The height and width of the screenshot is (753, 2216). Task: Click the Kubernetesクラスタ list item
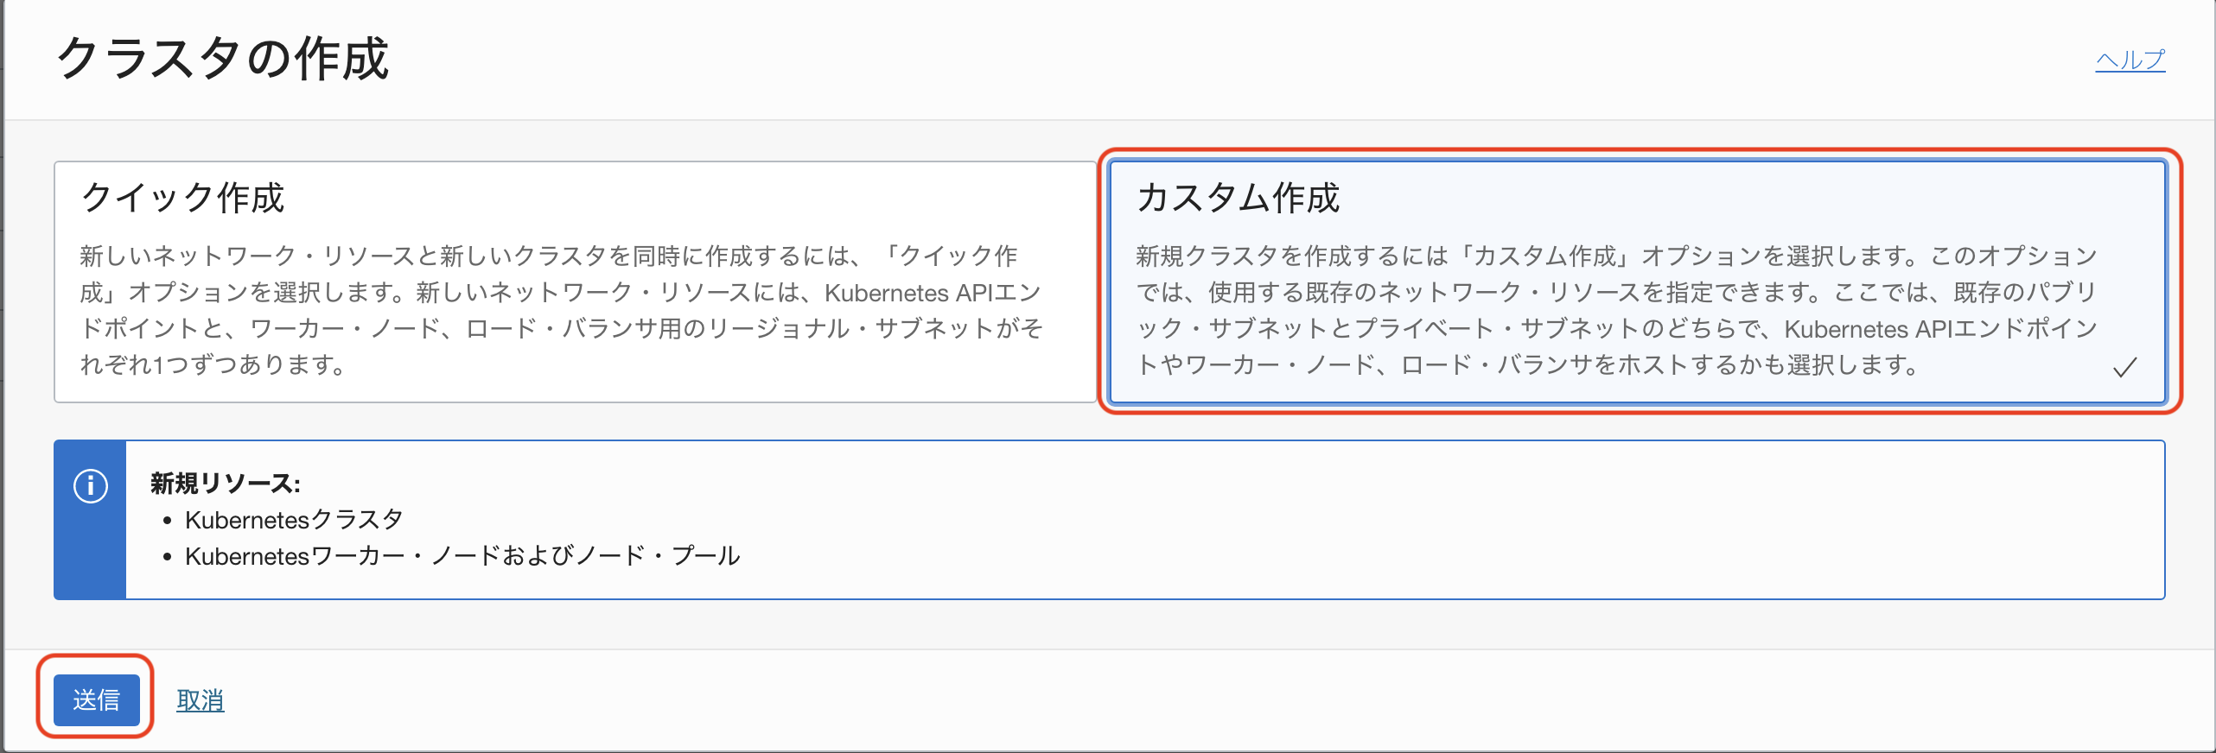[294, 519]
